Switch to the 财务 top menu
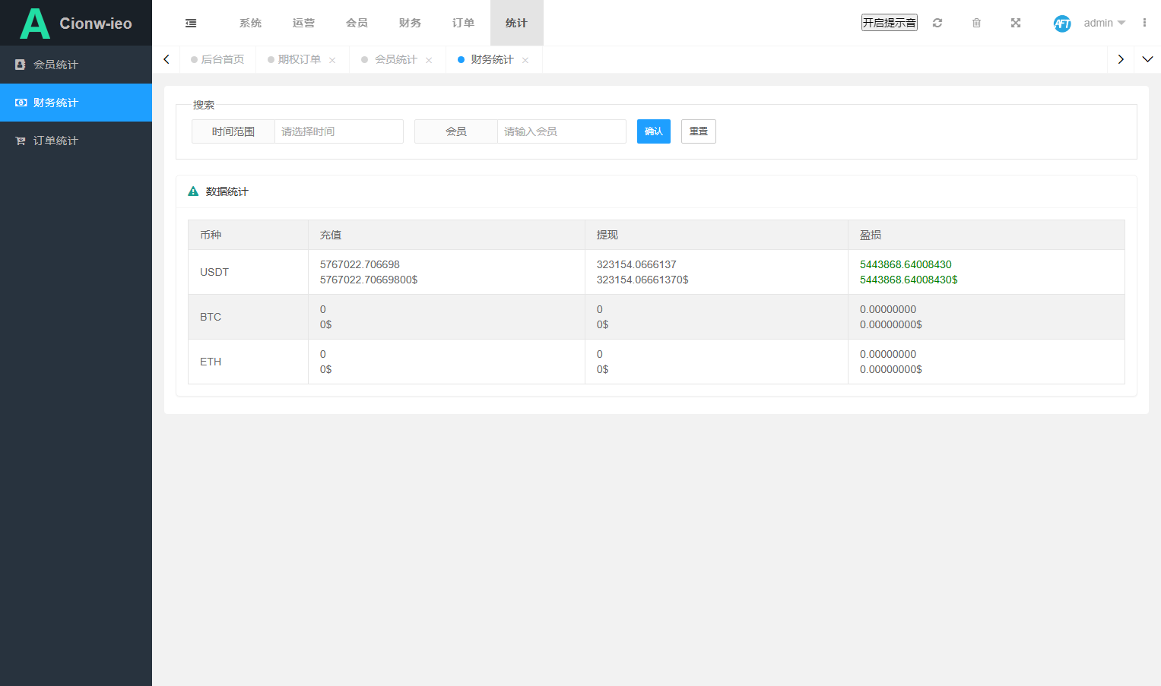The height and width of the screenshot is (686, 1161). click(410, 23)
